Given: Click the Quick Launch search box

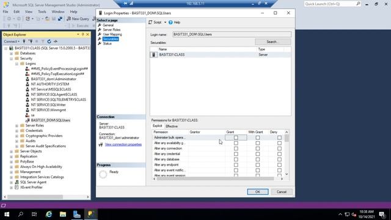Looking at the screenshot, I should 332,4.
